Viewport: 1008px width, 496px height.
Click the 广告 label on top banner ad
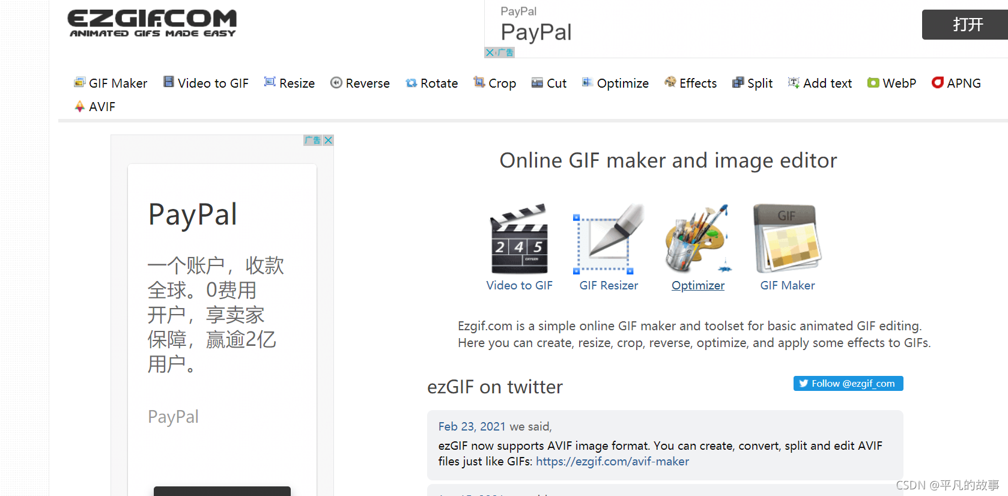point(505,53)
